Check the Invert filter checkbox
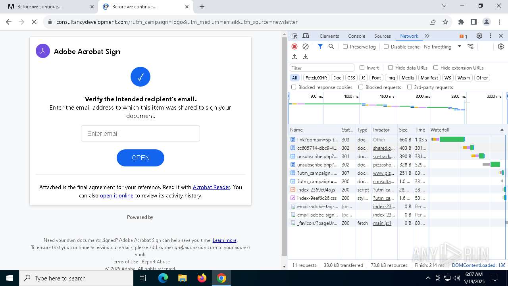Screen dimensions: 508x286 [x=362, y=68]
